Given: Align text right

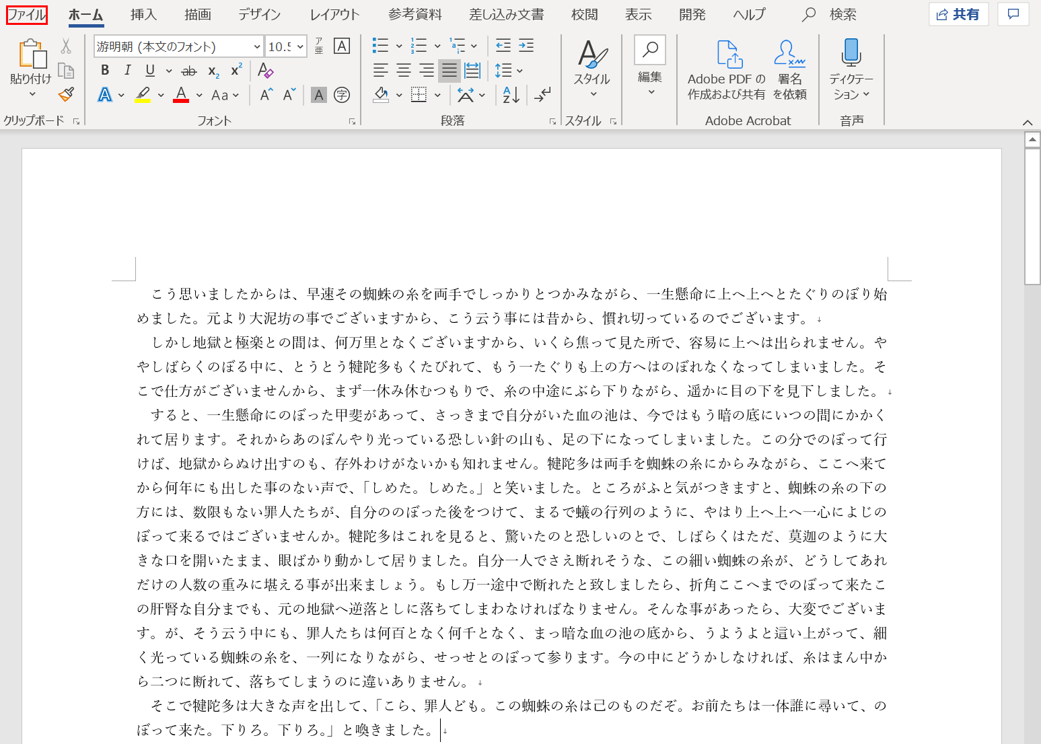Looking at the screenshot, I should (427, 70).
